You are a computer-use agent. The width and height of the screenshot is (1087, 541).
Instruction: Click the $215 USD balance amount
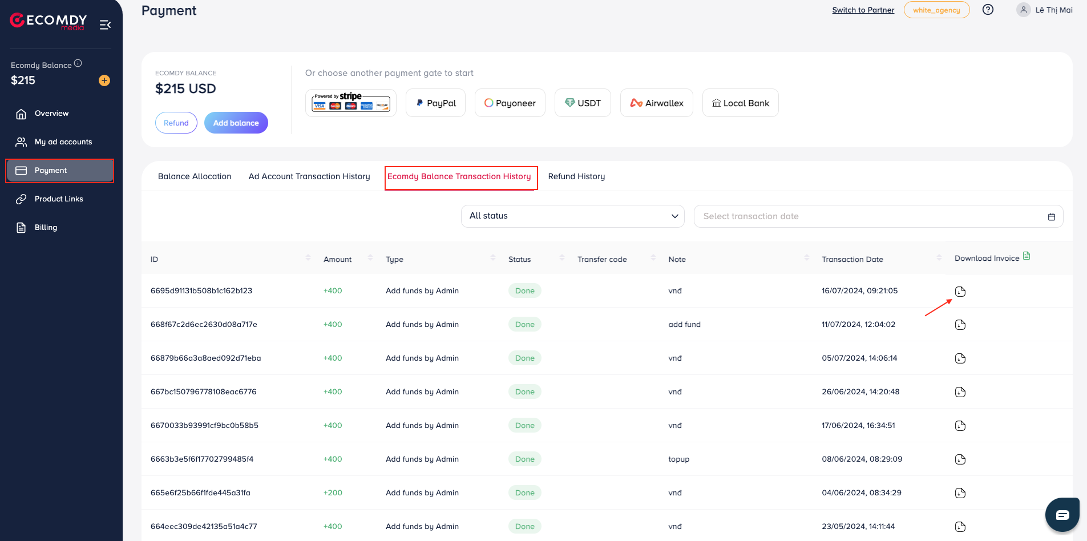185,89
